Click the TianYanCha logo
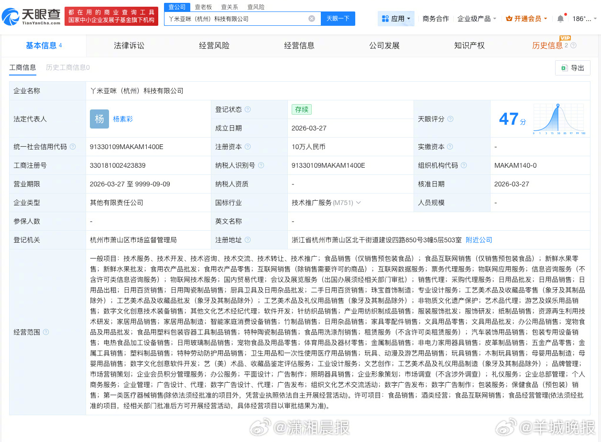This screenshot has height=442, width=601. point(32,16)
